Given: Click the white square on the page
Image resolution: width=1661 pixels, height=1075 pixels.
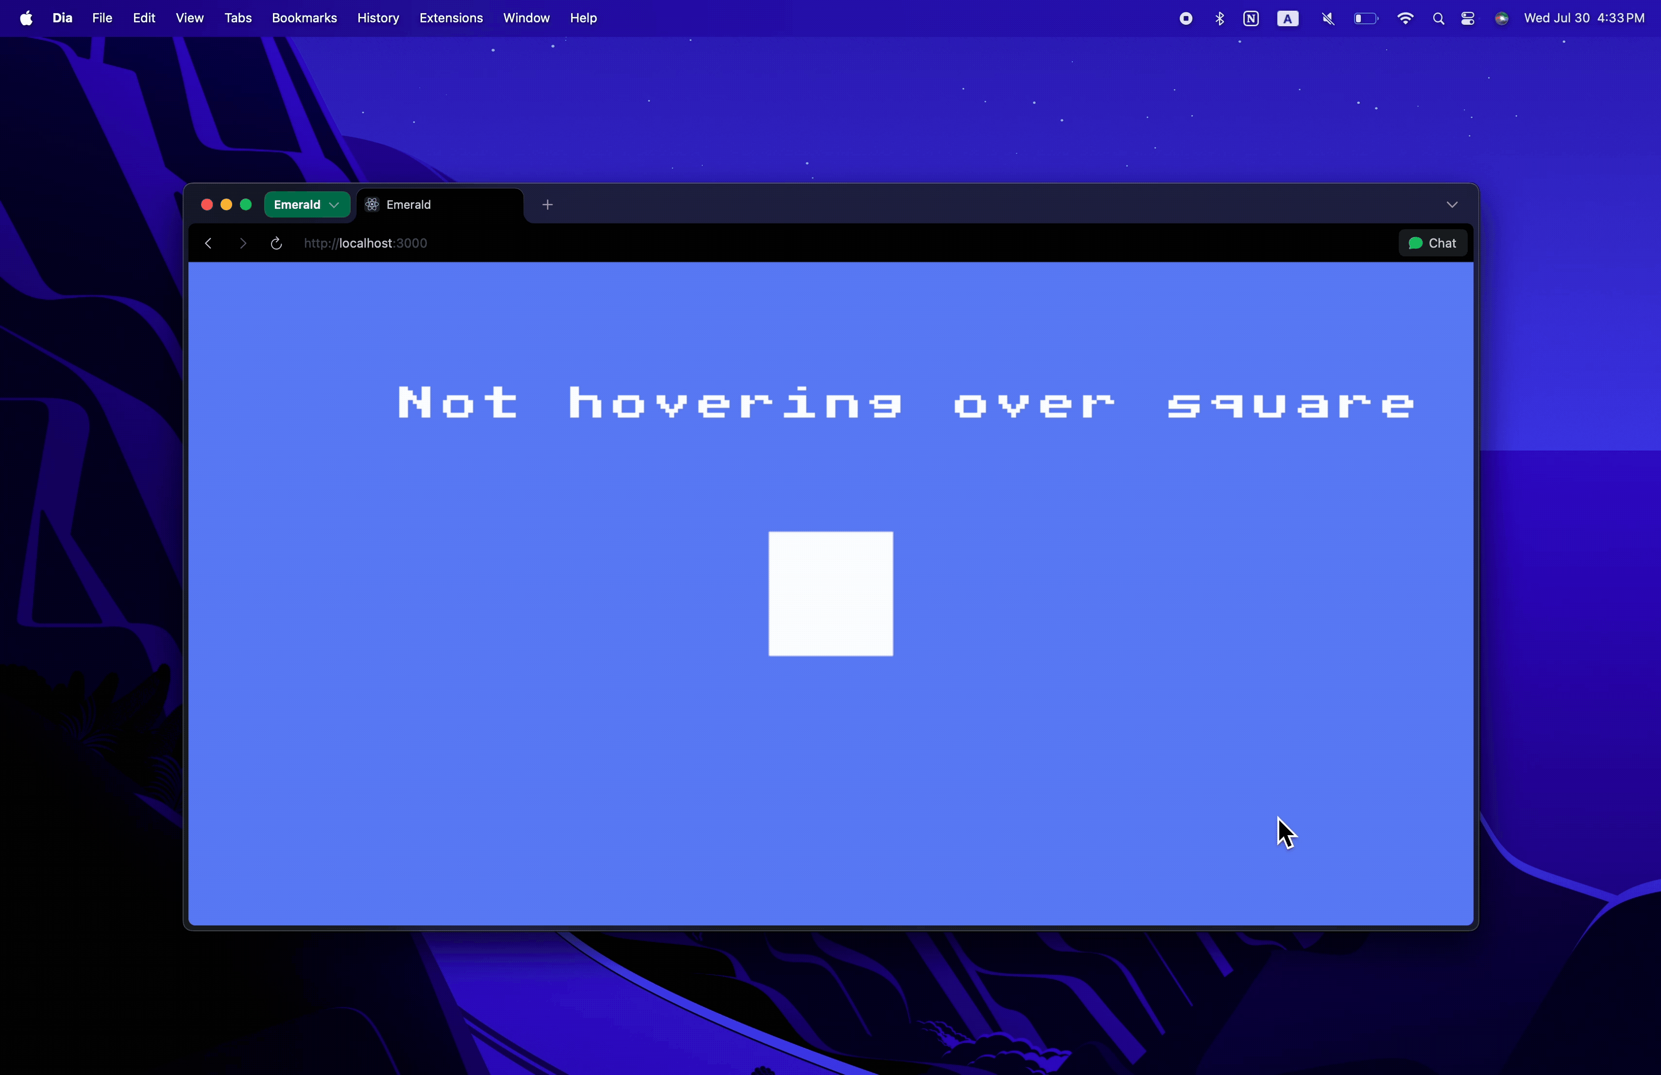Looking at the screenshot, I should tap(830, 594).
